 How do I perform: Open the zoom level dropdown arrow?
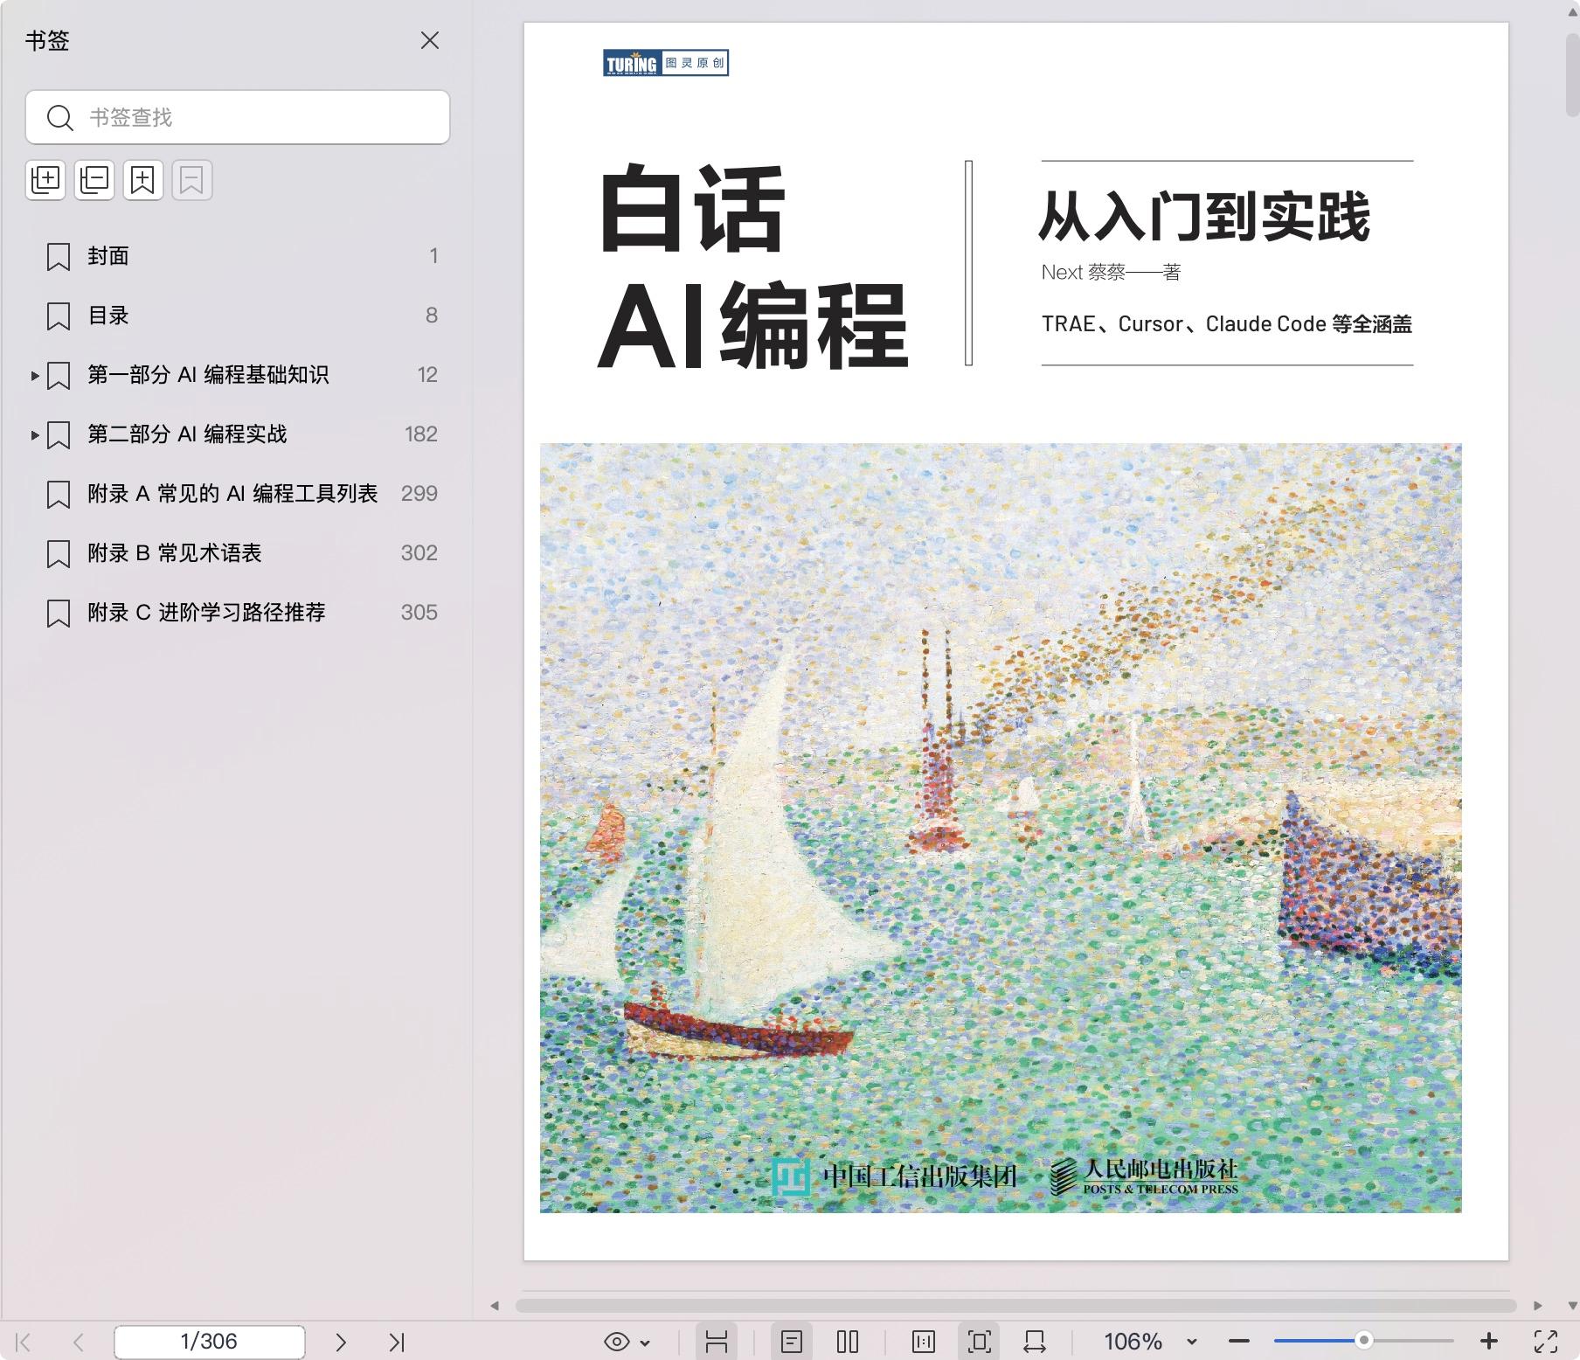[1192, 1343]
